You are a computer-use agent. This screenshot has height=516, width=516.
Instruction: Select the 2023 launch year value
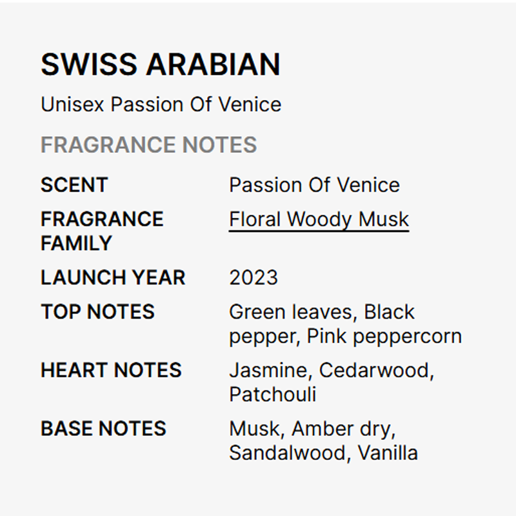tap(253, 277)
